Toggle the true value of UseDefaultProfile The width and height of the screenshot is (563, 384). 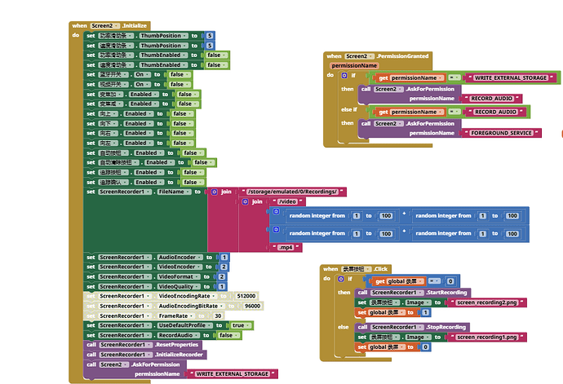coord(241,325)
